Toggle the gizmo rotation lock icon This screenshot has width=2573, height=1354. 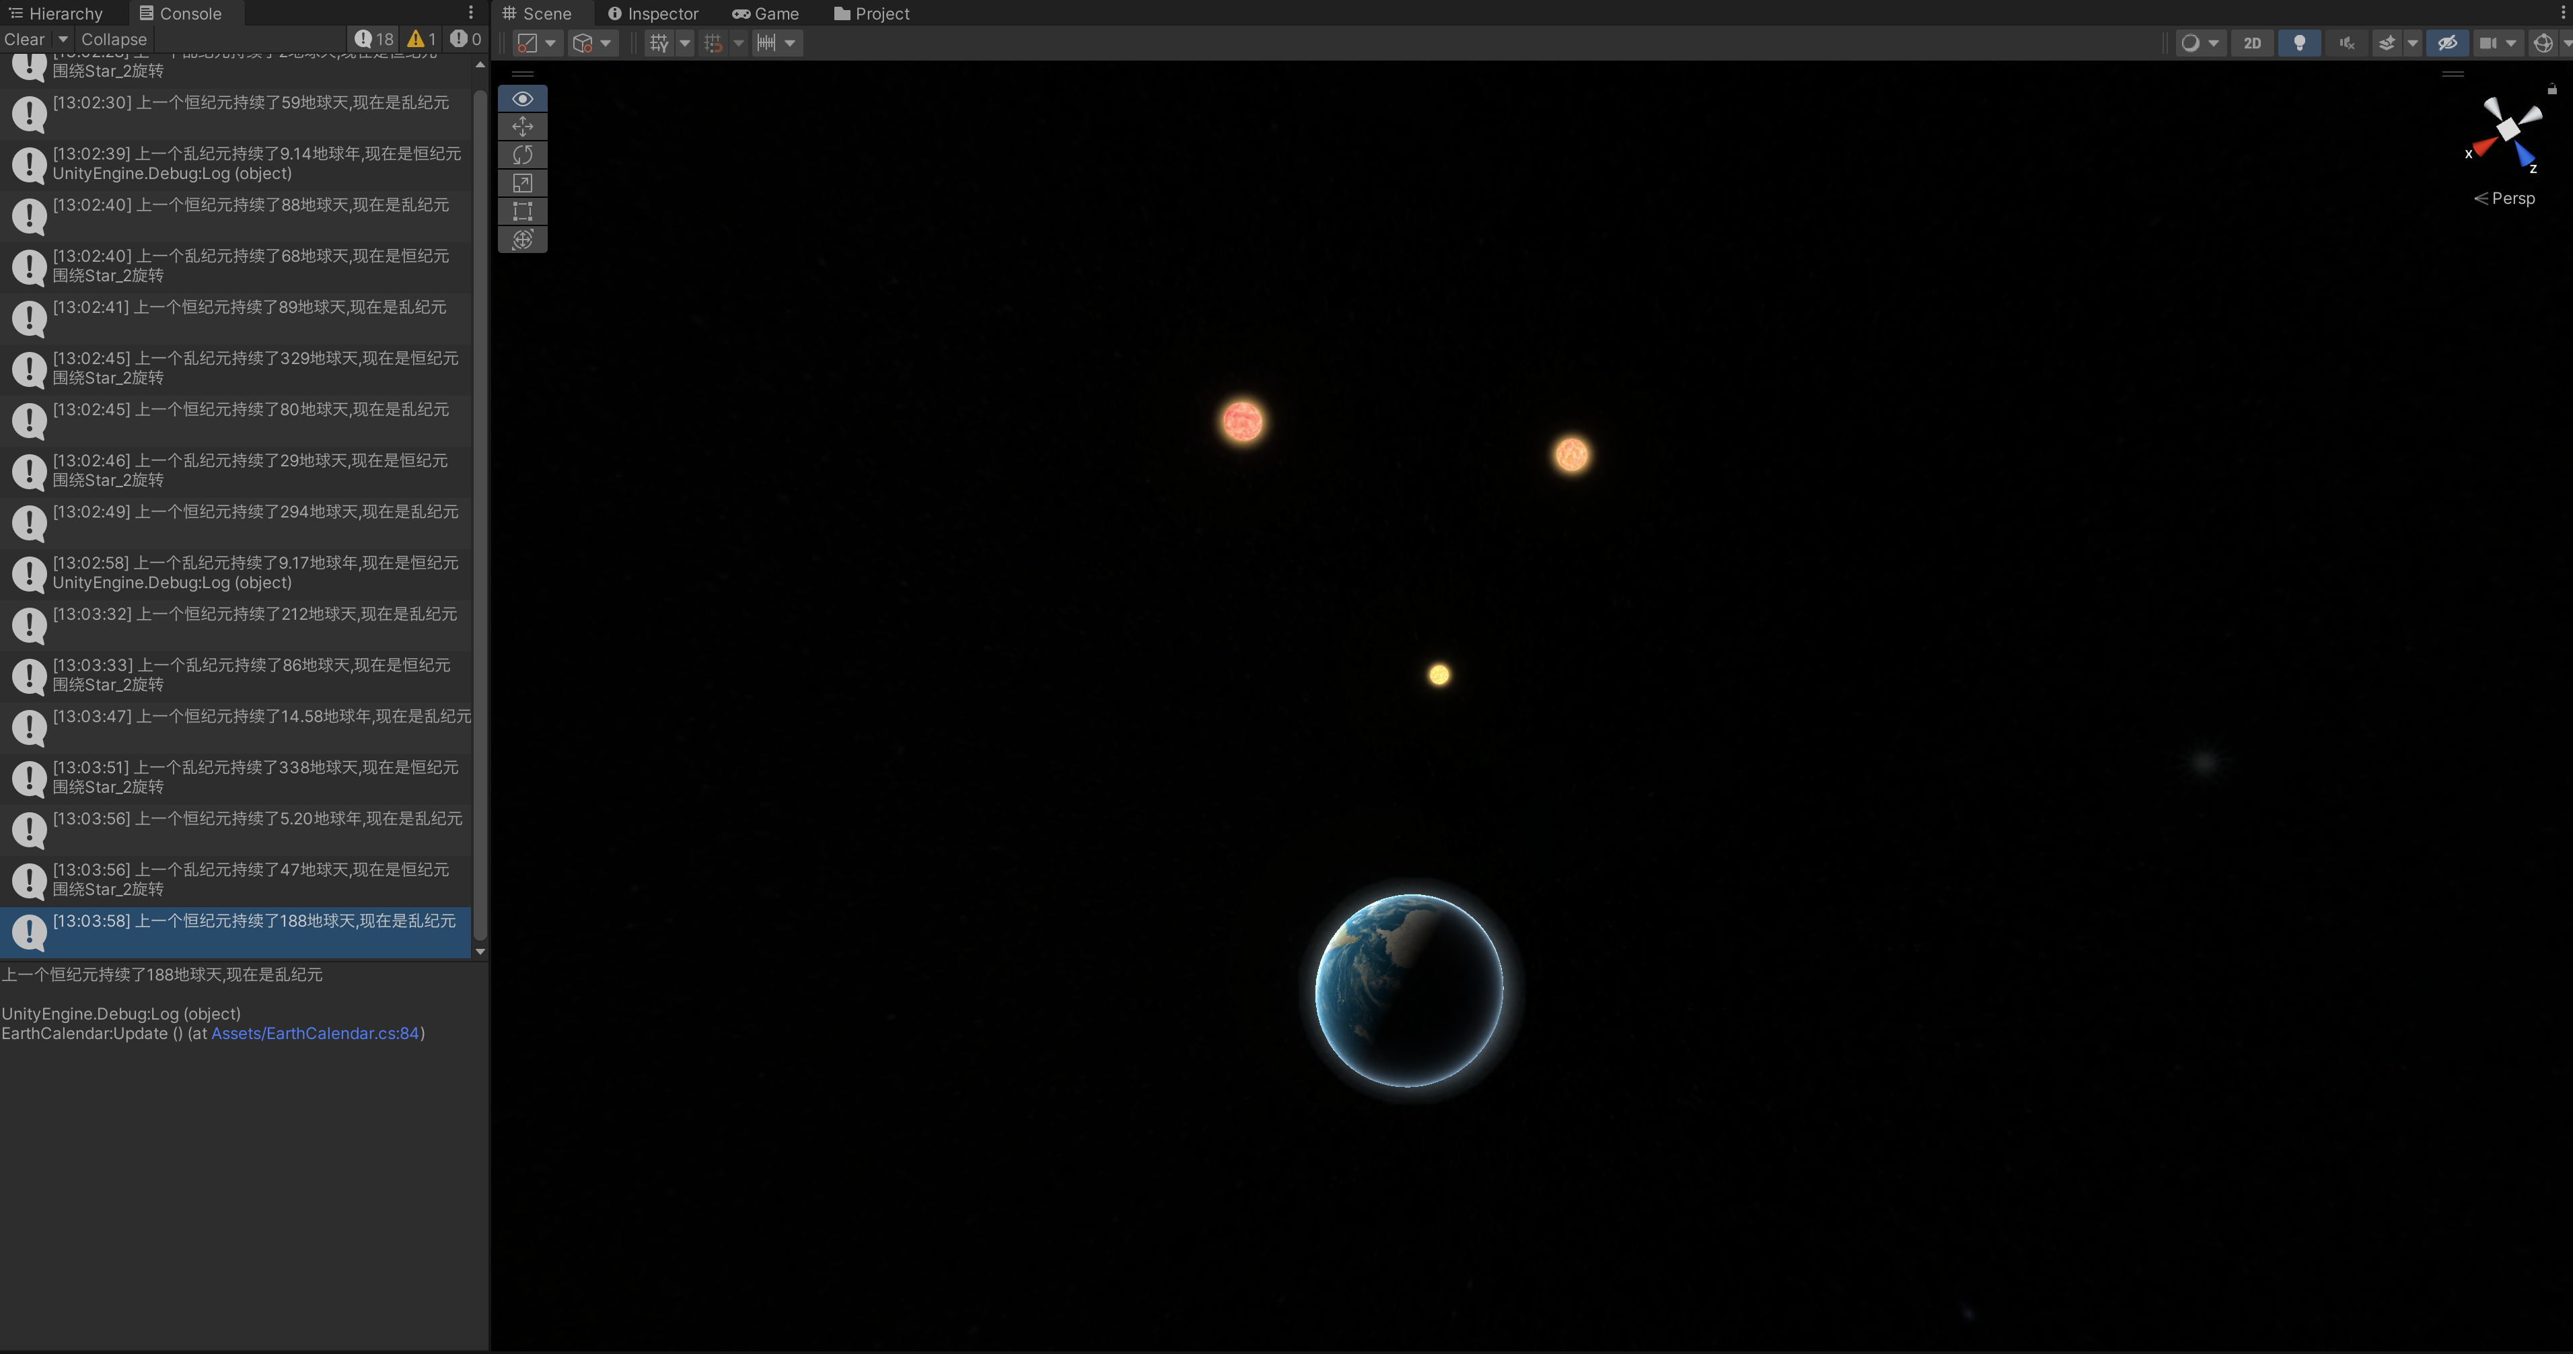(x=2552, y=89)
